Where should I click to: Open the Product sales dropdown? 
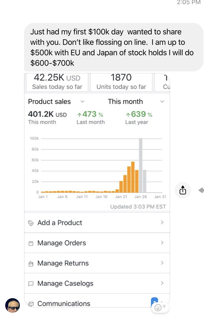(x=82, y=102)
